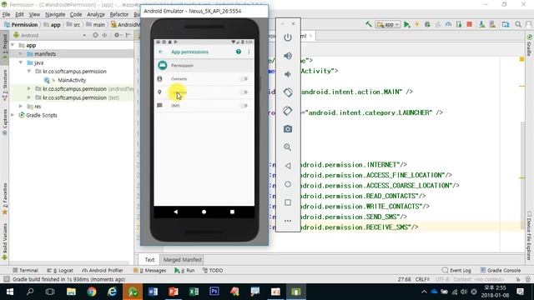Click the taskbar clock showing 2018-01-08
The width and height of the screenshot is (534, 300).
[495, 292]
